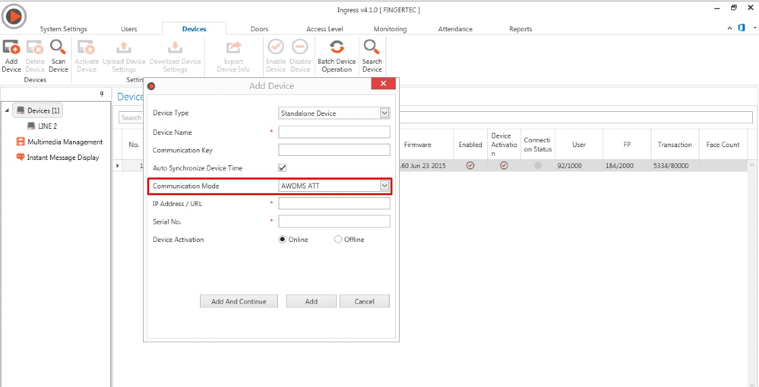Click the Communication Key input field
The width and height of the screenshot is (759, 387).
[x=335, y=150]
